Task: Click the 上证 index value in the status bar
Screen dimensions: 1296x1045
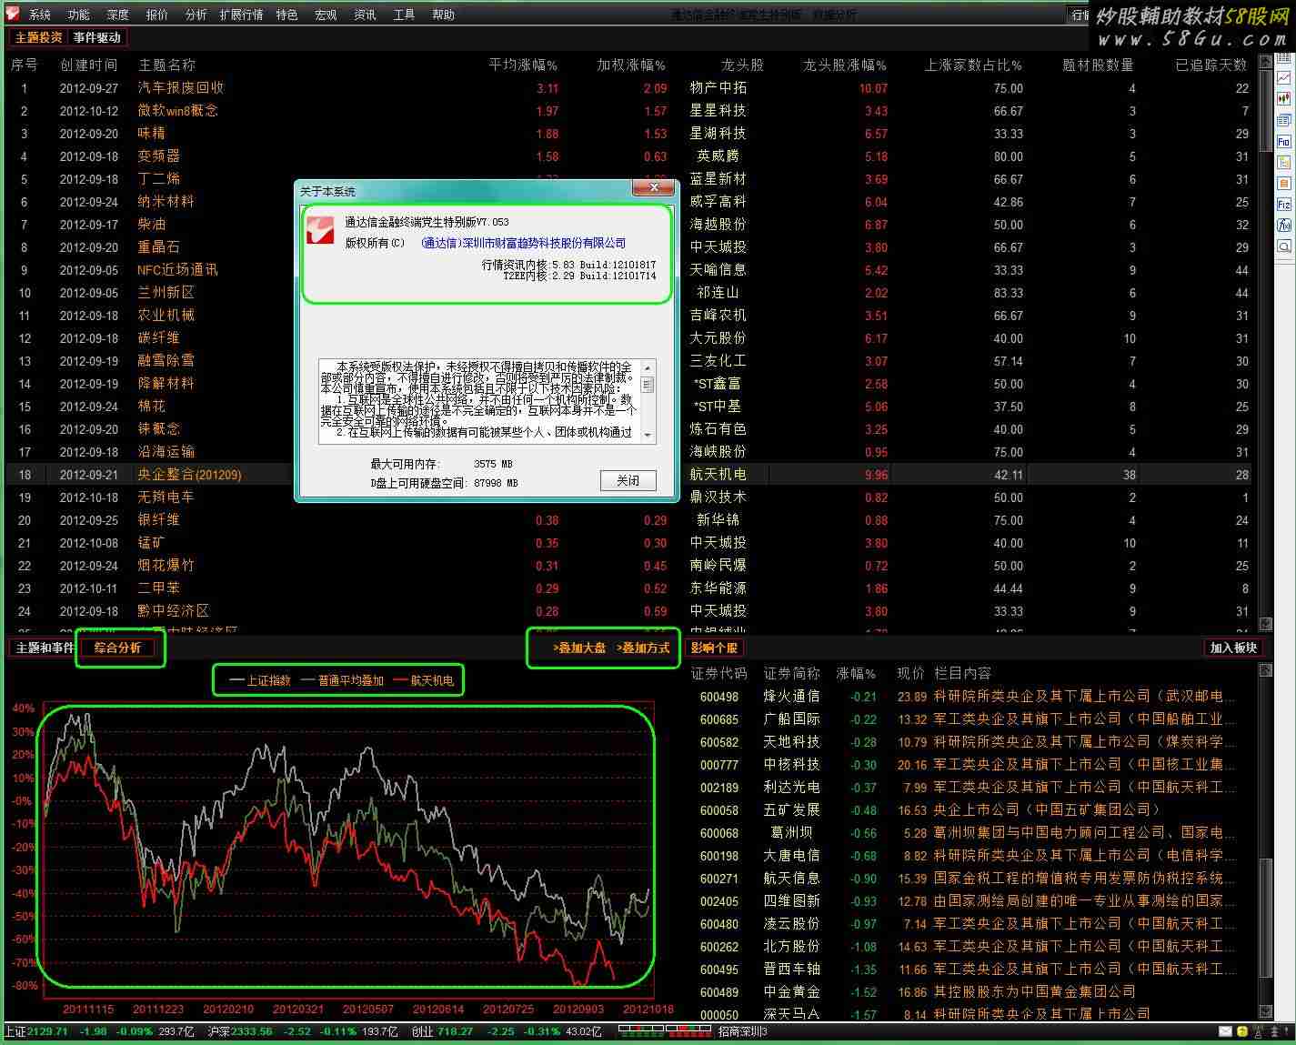Action: [x=47, y=1031]
